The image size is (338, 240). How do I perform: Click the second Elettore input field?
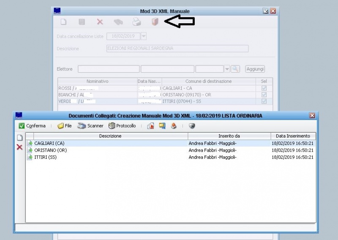(167, 69)
